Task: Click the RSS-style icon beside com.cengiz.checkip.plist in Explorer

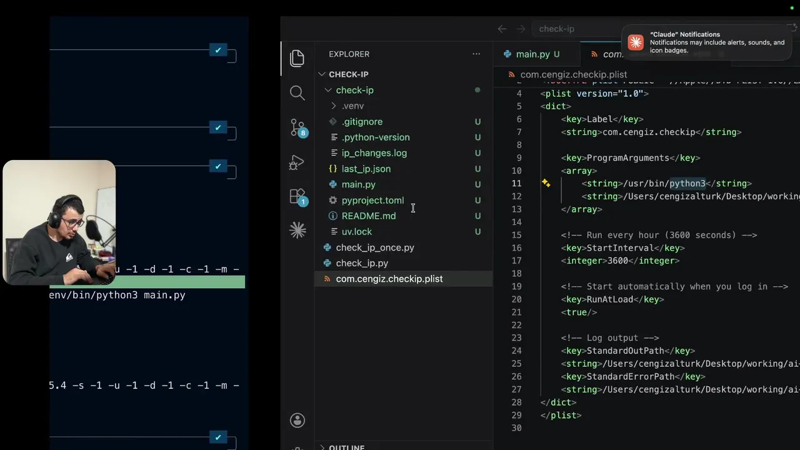Action: 327,279
